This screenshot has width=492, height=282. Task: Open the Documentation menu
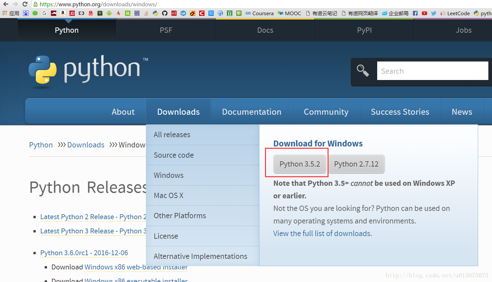point(251,112)
